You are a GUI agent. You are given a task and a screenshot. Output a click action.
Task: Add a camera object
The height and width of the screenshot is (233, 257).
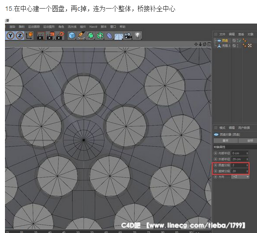[x=128, y=36]
